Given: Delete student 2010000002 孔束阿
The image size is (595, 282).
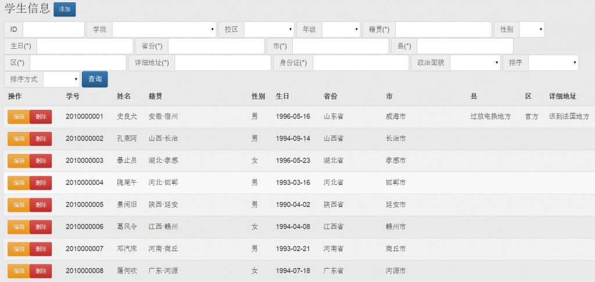Looking at the screenshot, I should pos(41,139).
